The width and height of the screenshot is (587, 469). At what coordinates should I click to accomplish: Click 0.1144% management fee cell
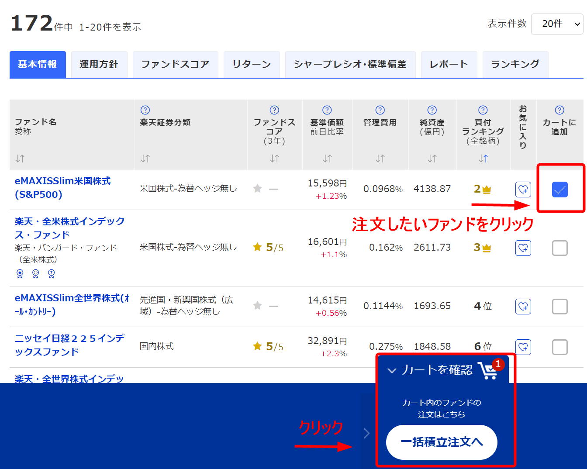(x=383, y=306)
